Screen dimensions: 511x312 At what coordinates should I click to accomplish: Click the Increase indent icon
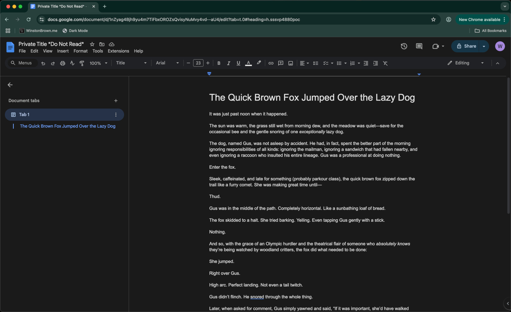click(376, 63)
